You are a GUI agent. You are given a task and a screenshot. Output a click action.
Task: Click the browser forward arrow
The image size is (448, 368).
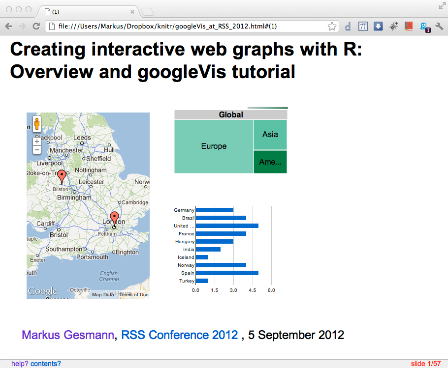(x=22, y=27)
